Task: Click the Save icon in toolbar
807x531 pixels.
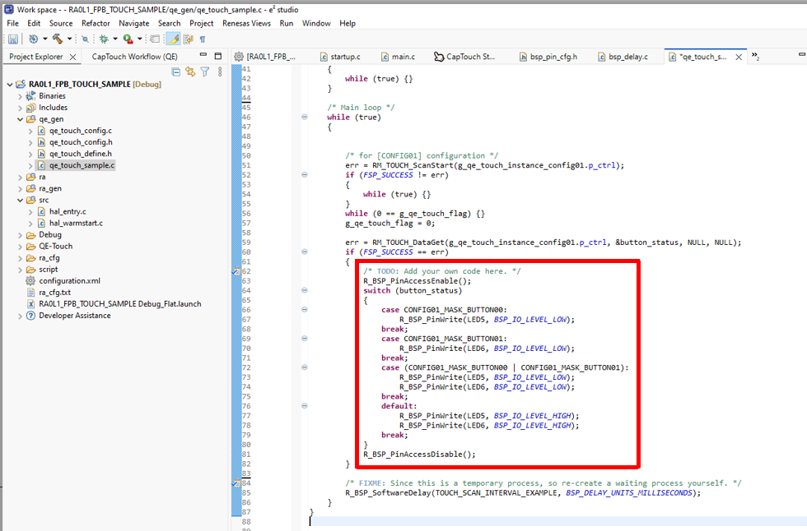Action: [13, 39]
